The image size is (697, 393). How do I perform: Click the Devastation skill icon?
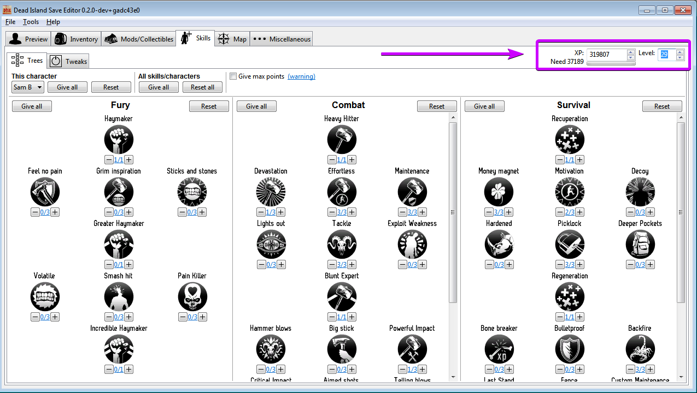[271, 192]
